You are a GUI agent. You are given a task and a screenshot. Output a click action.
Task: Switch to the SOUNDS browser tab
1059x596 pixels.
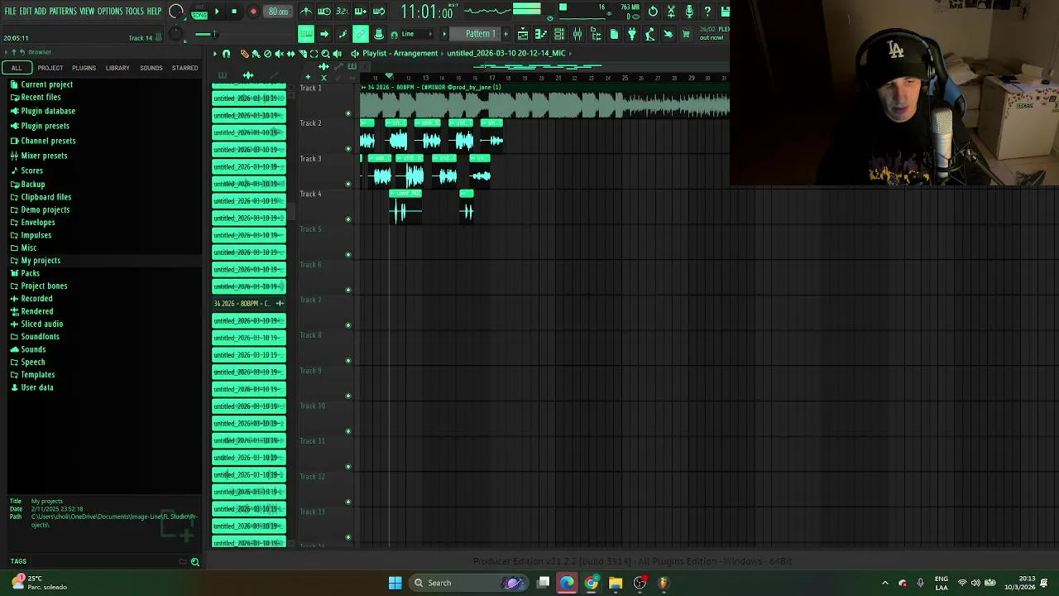point(151,68)
